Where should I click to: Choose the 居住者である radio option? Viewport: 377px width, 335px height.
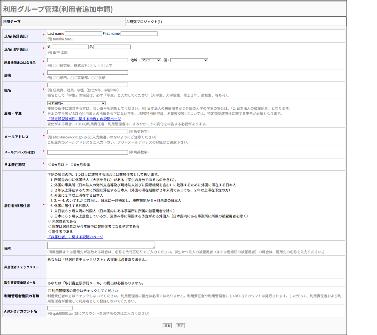click(50, 232)
